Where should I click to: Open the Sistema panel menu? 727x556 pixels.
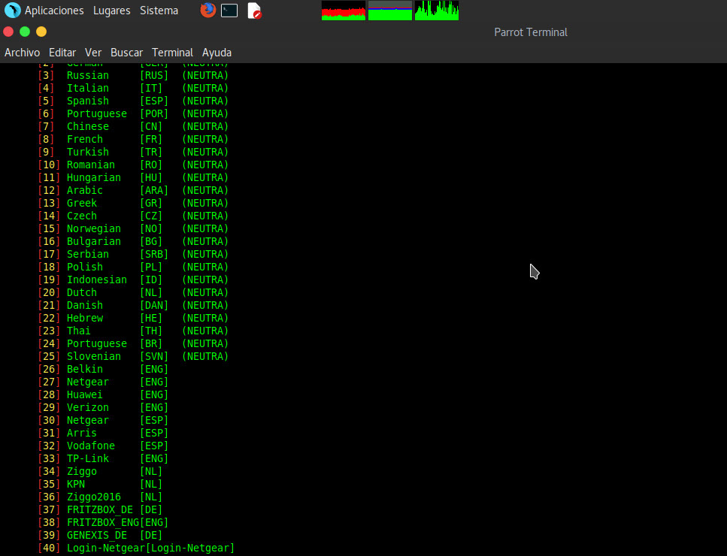(x=159, y=11)
